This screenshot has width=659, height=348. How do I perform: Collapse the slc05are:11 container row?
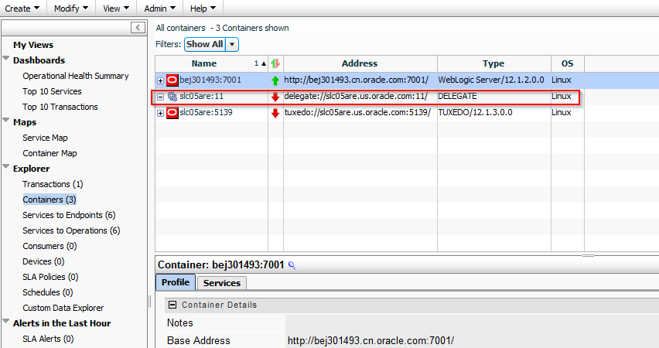[160, 97]
